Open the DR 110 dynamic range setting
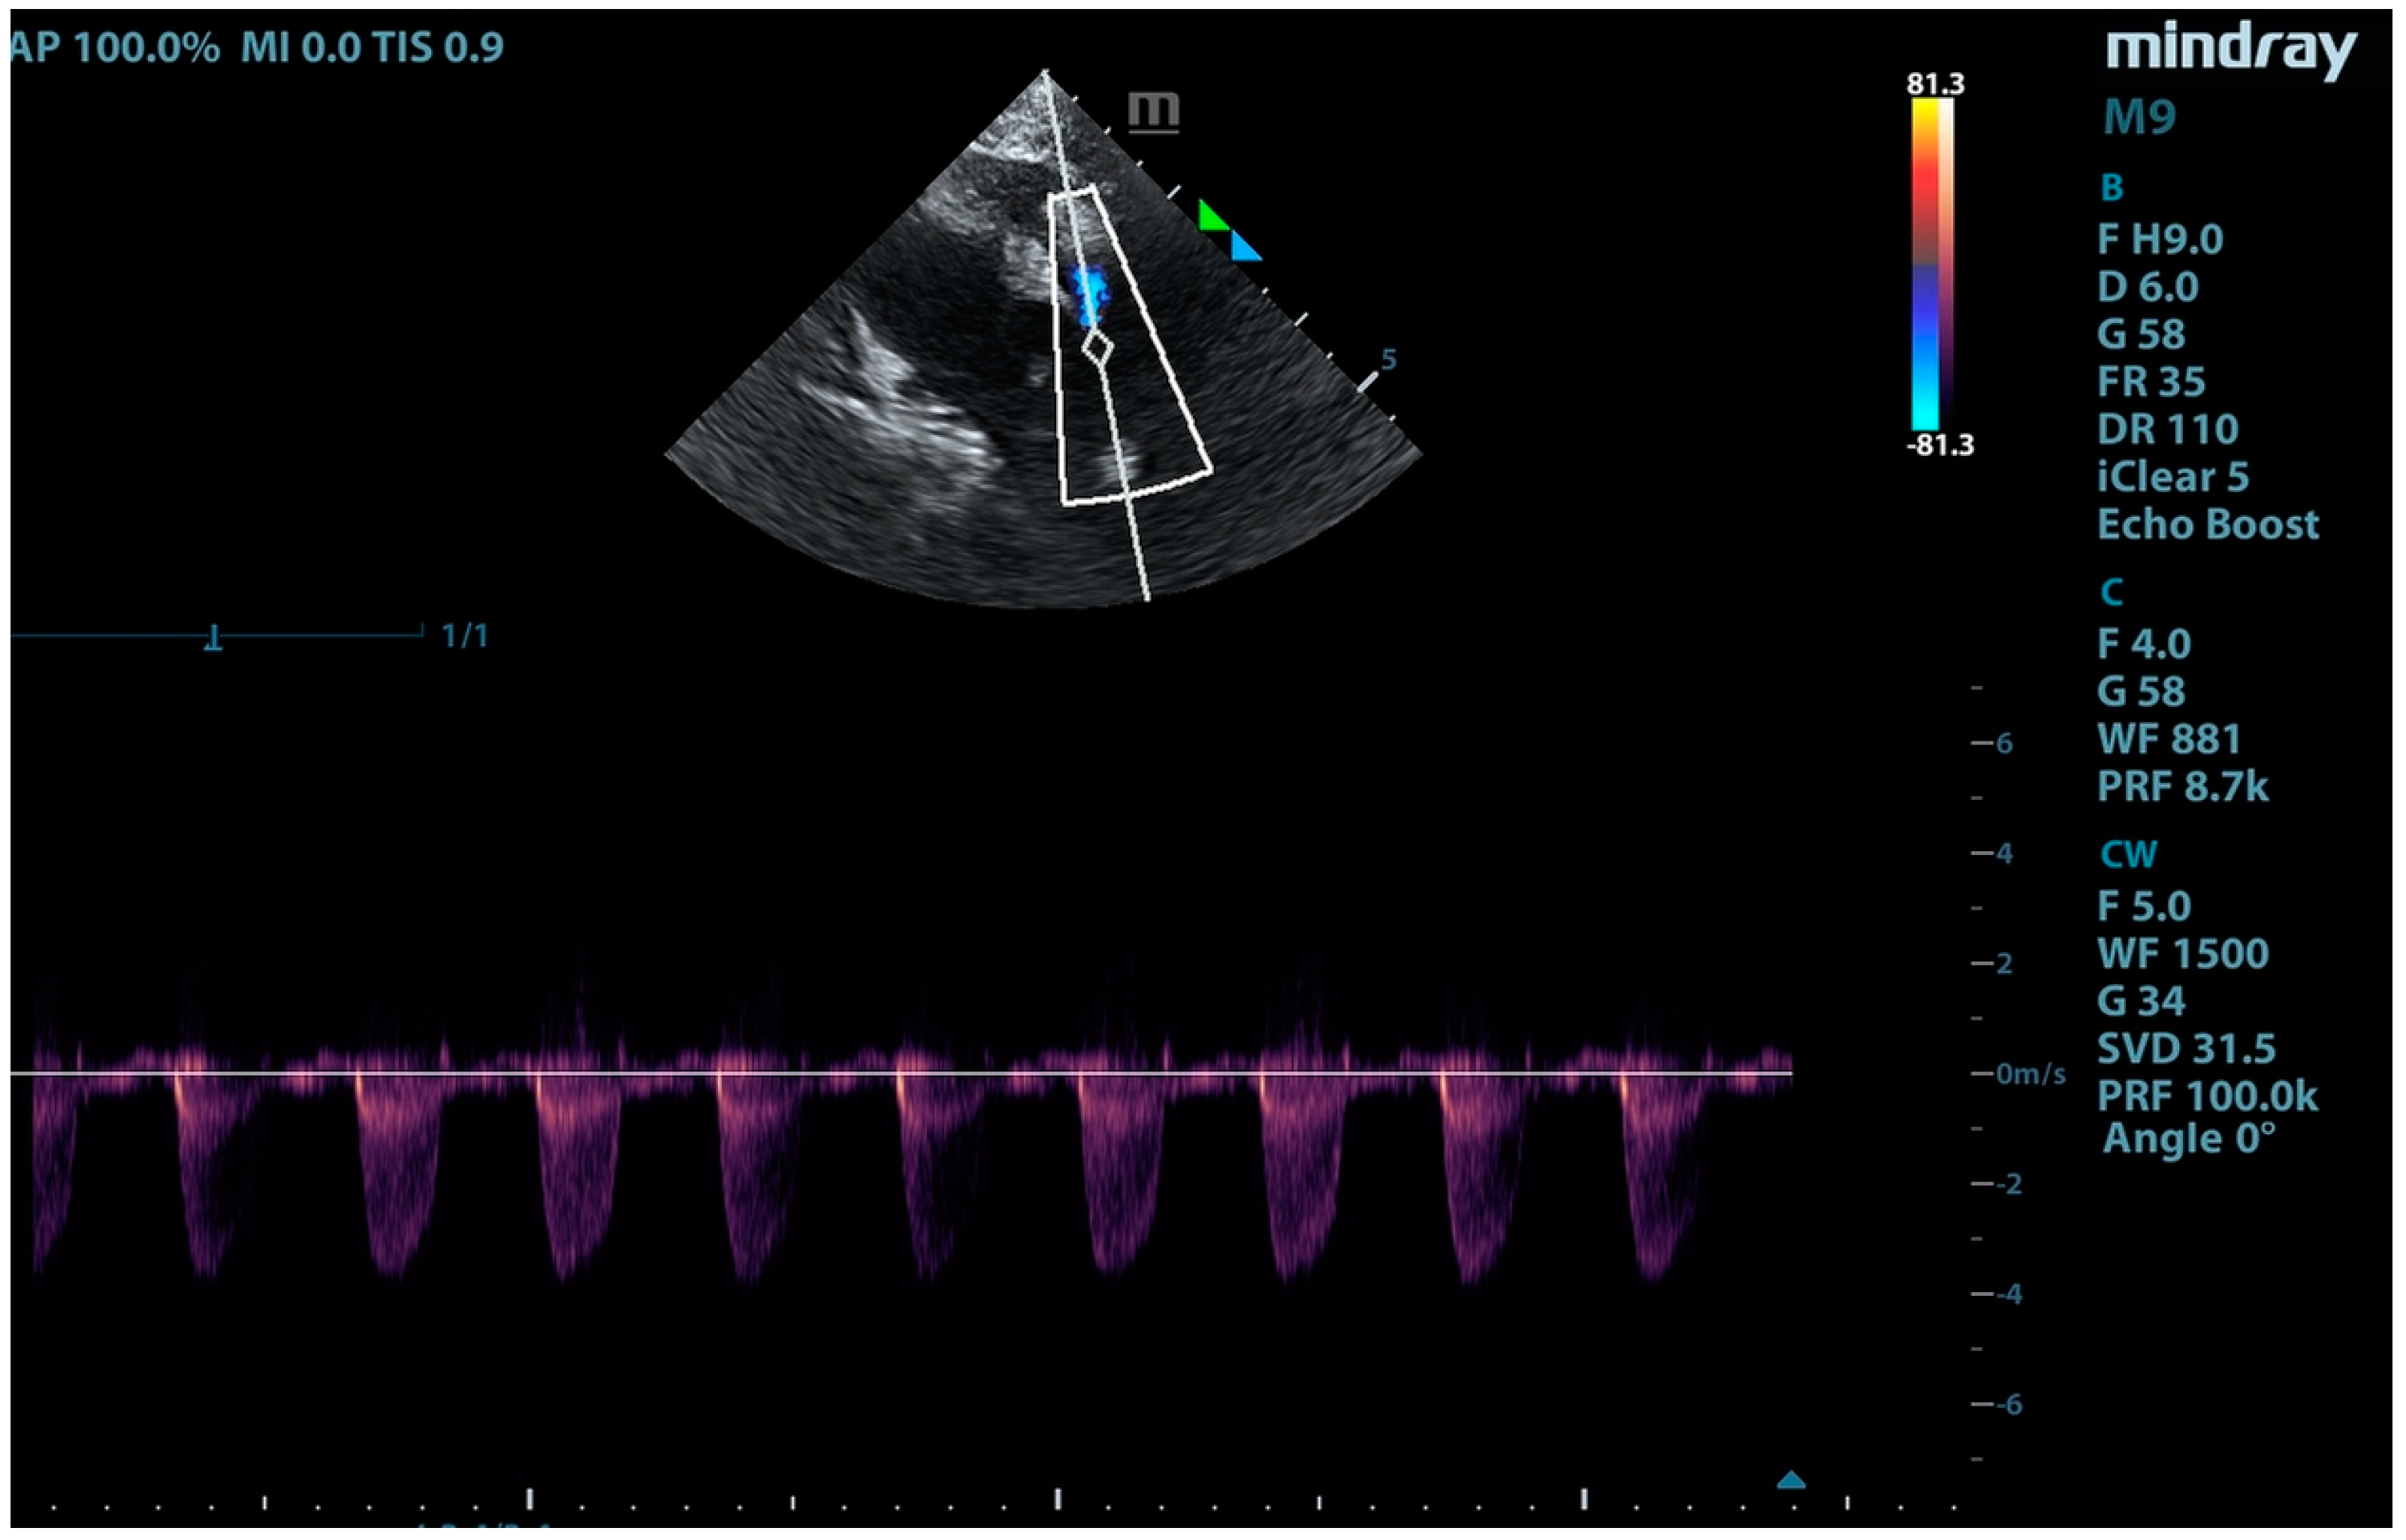Viewport: 2406px width, 1540px height. (x=2167, y=430)
